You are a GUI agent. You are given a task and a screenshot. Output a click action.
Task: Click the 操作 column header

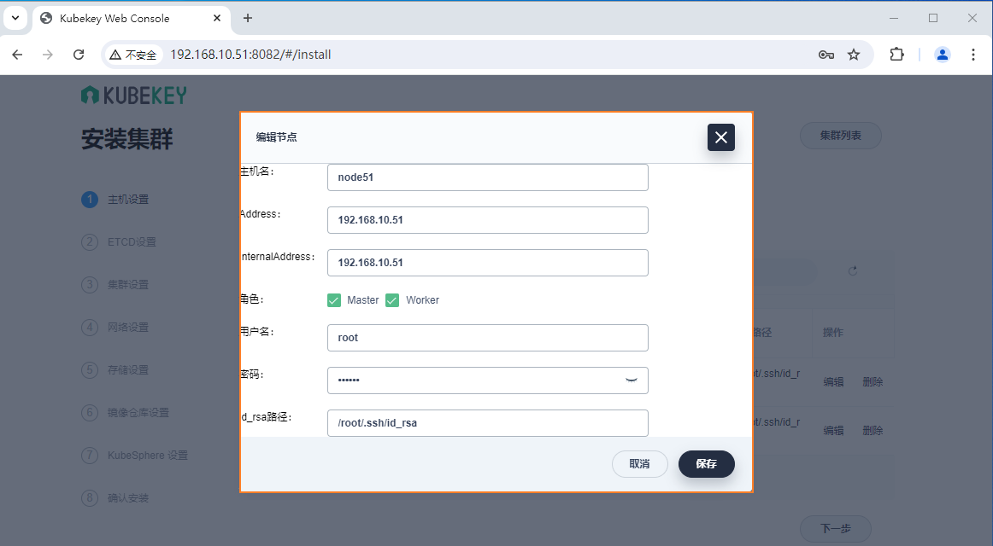pos(833,333)
